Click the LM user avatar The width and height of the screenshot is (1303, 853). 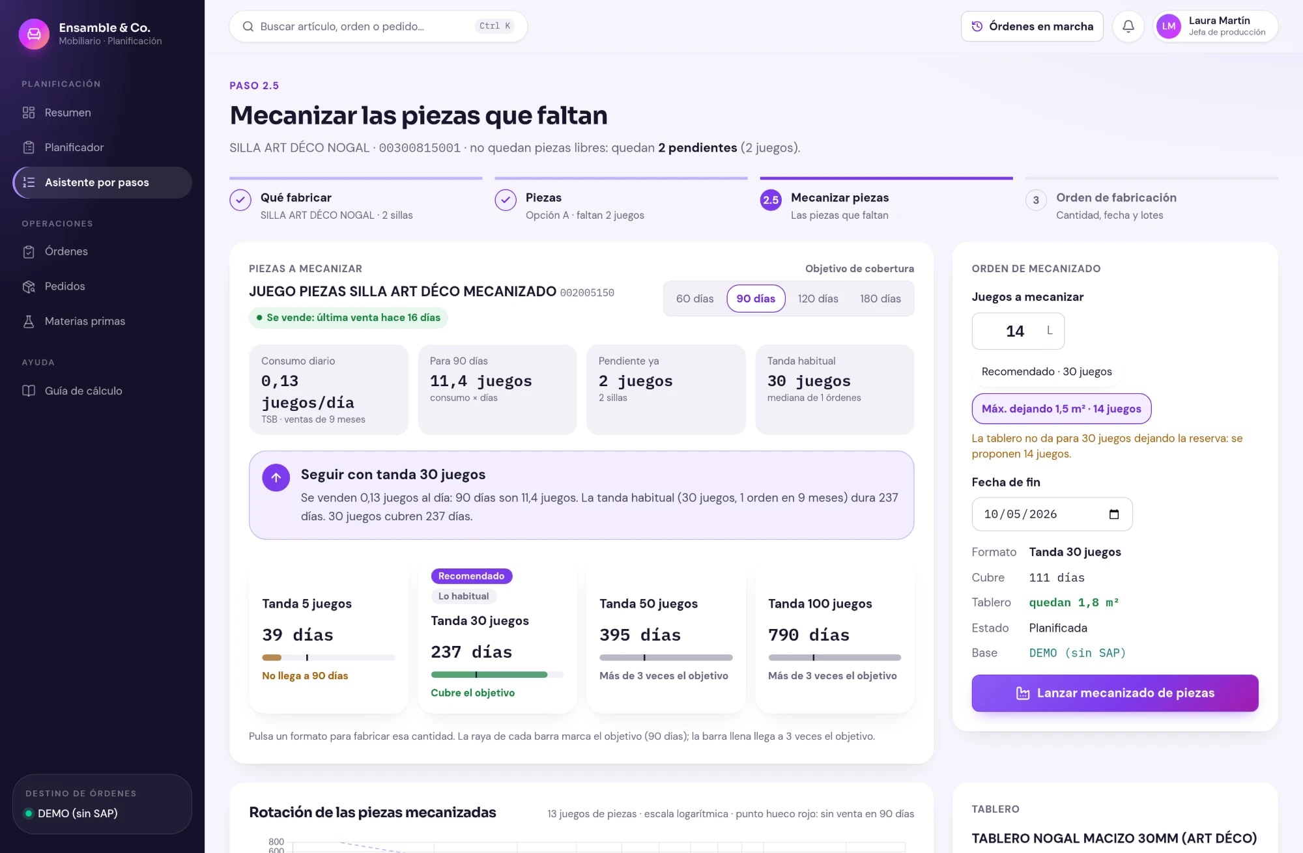point(1169,27)
